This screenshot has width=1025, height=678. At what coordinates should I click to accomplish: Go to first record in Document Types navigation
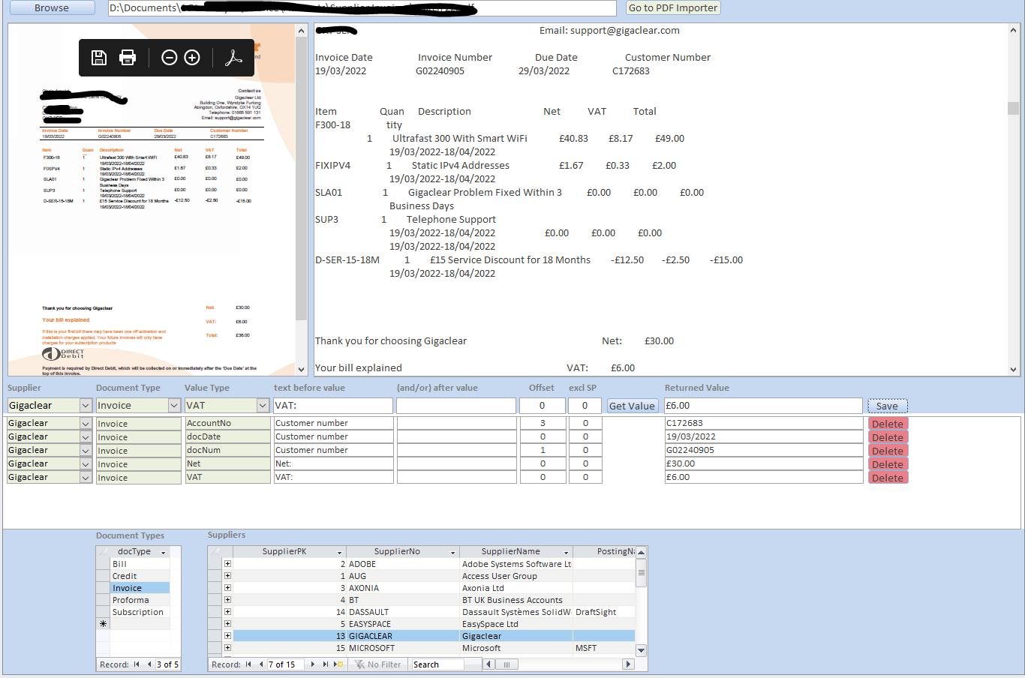(137, 664)
